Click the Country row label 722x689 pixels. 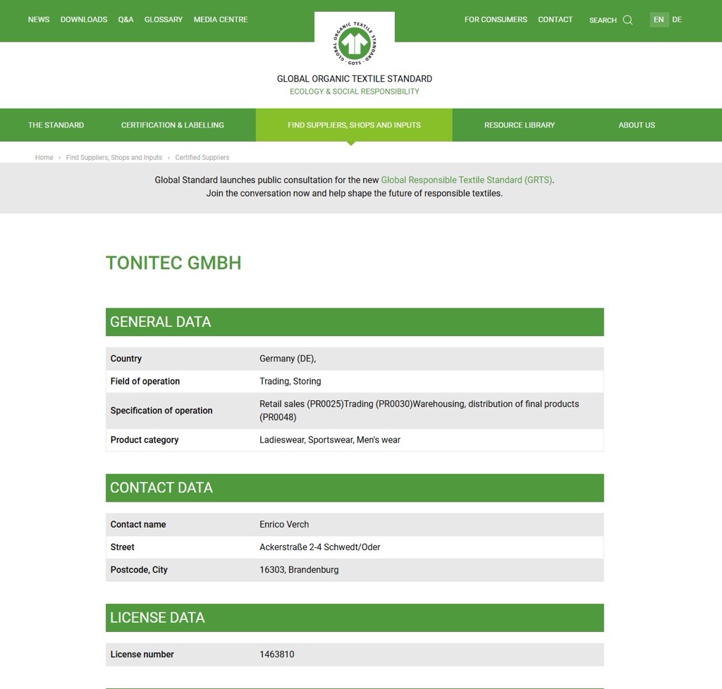coord(126,359)
